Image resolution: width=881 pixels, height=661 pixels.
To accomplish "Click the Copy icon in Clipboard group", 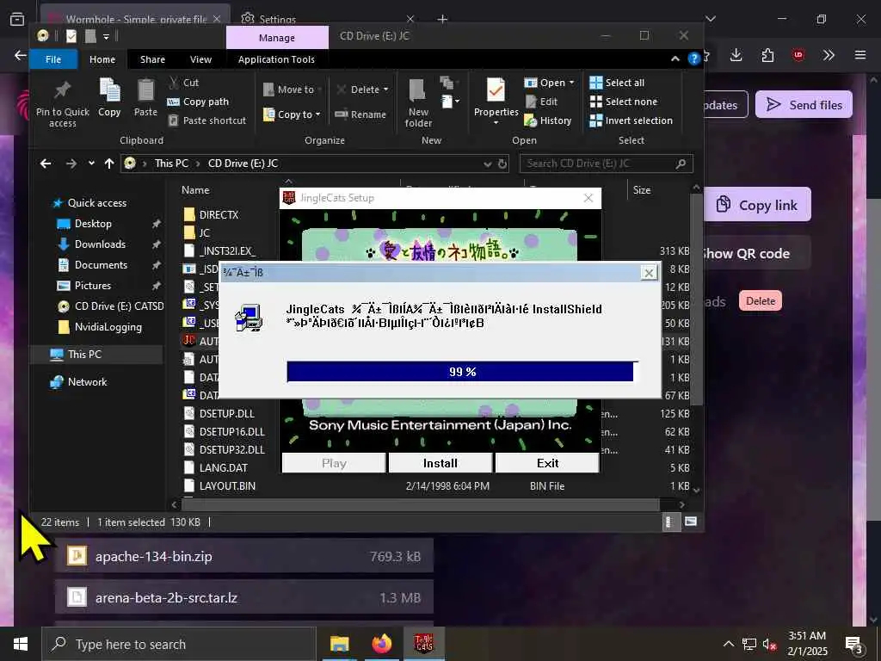I will (109, 90).
